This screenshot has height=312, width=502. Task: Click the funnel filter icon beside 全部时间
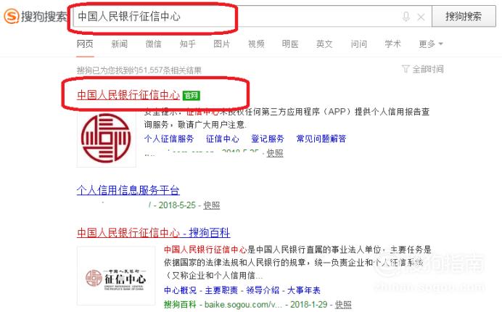[406, 69]
